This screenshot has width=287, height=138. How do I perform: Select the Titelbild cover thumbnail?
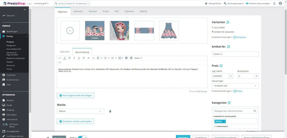click(x=95, y=30)
